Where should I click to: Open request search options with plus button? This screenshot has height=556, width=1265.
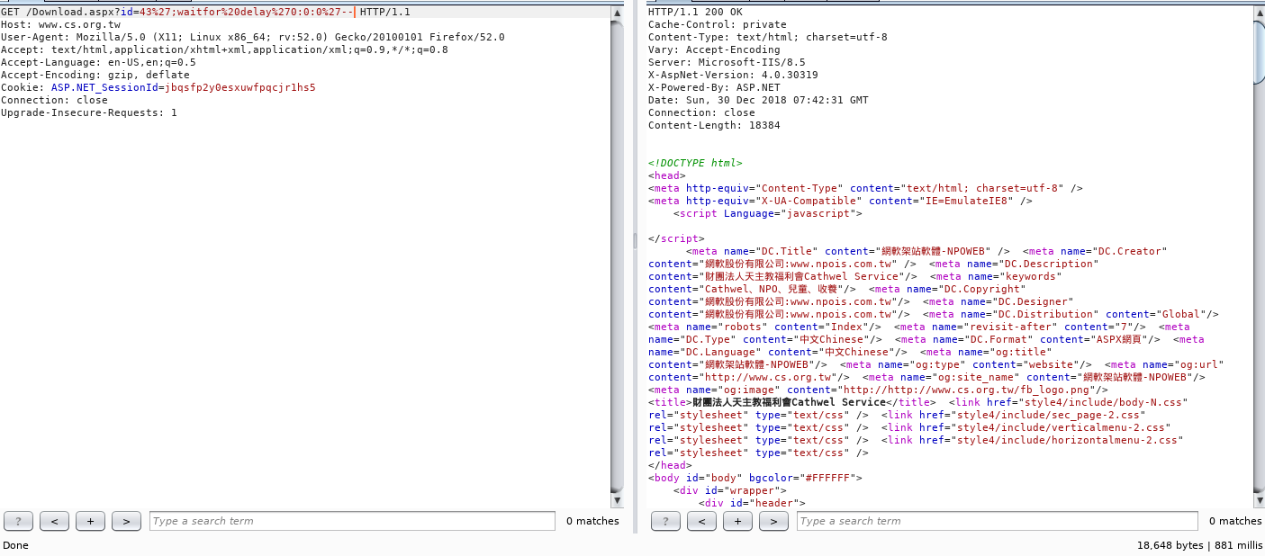[90, 521]
